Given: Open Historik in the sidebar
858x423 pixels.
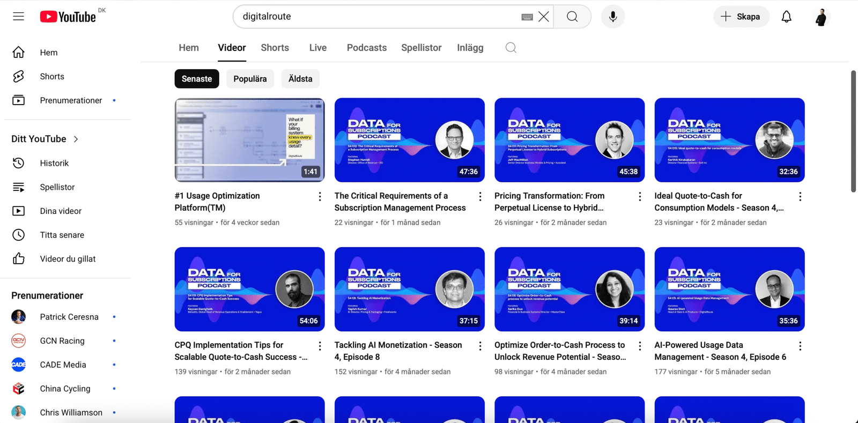Looking at the screenshot, I should pos(68,163).
